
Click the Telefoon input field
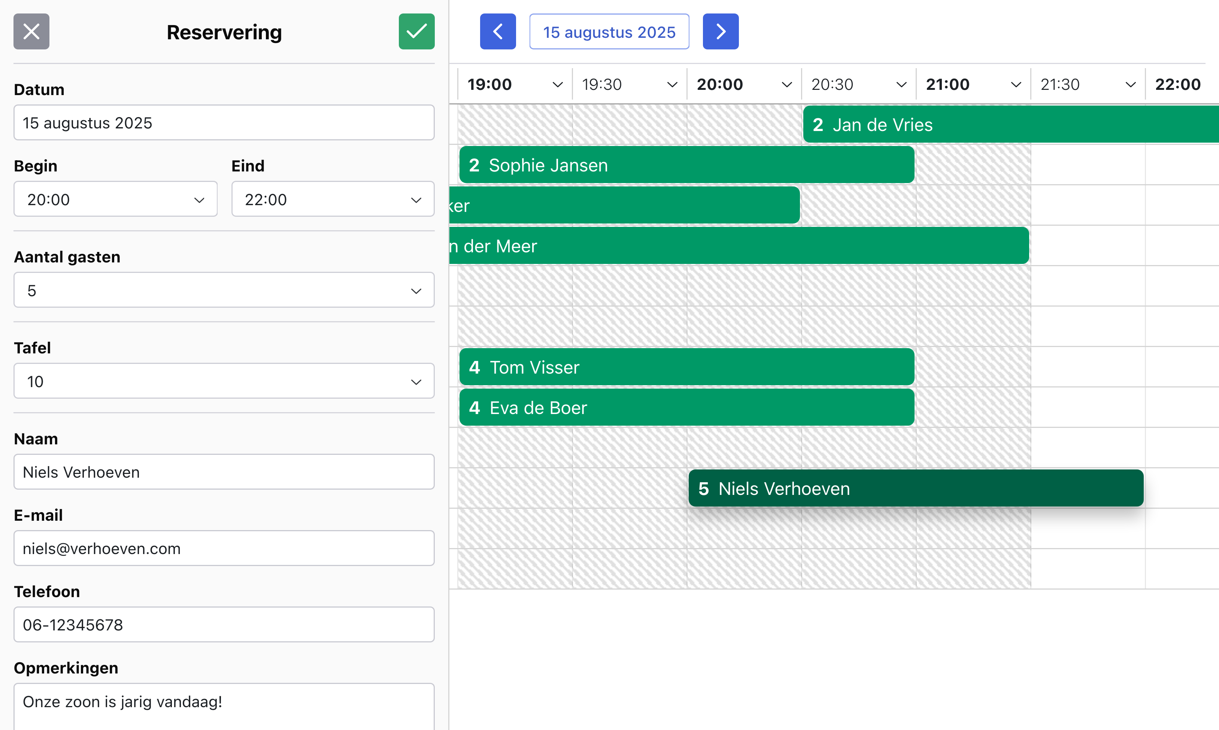224,624
